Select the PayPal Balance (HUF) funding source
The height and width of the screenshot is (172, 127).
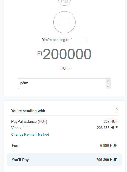(29, 121)
